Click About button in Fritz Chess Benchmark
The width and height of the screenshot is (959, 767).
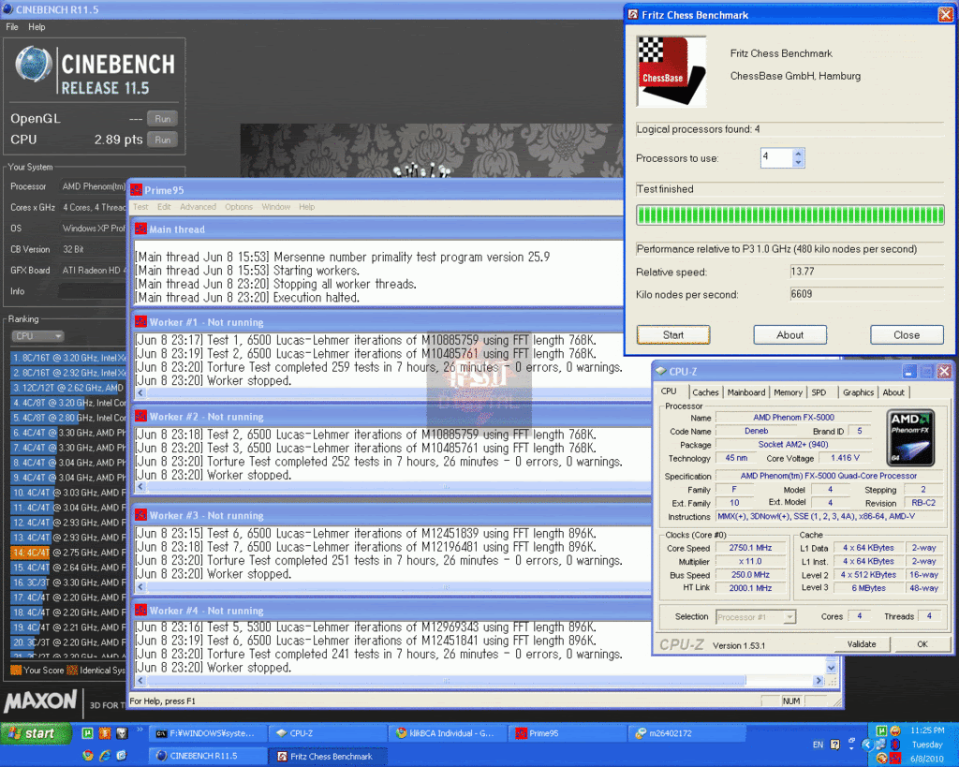pyautogui.click(x=790, y=334)
